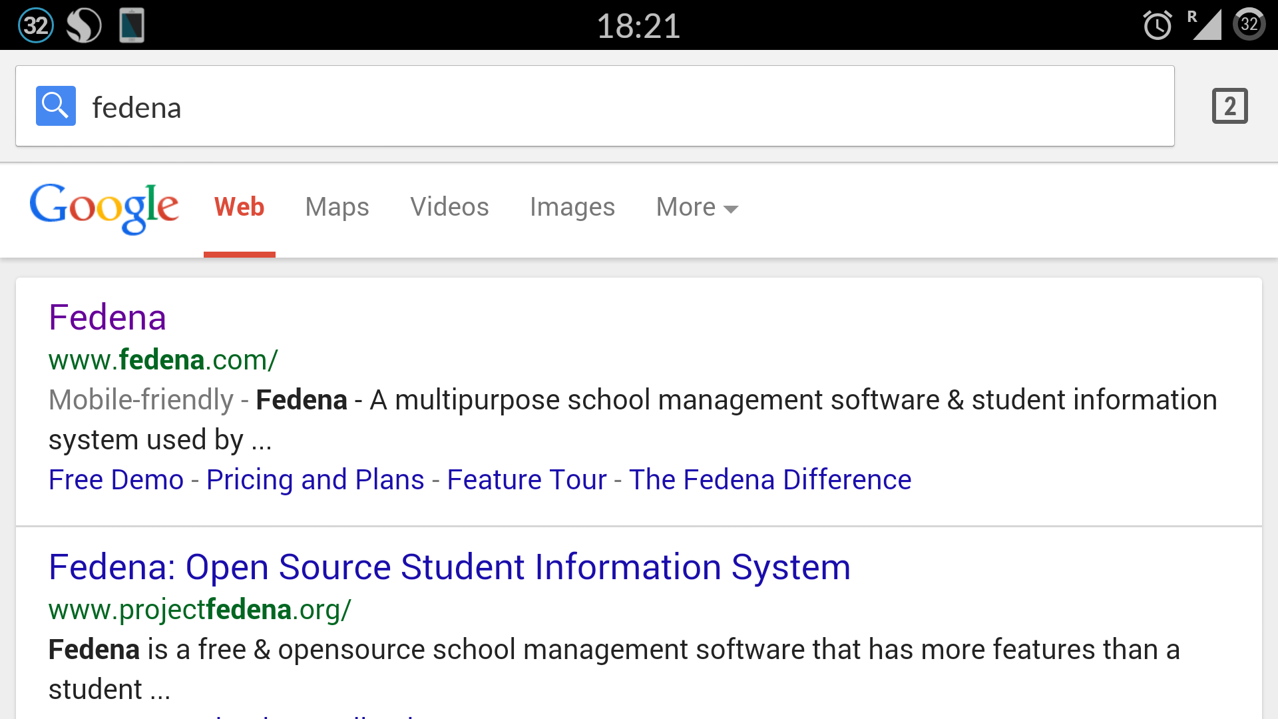This screenshot has width=1278, height=719.
Task: Open the Fedena result title link
Action: coord(107,317)
